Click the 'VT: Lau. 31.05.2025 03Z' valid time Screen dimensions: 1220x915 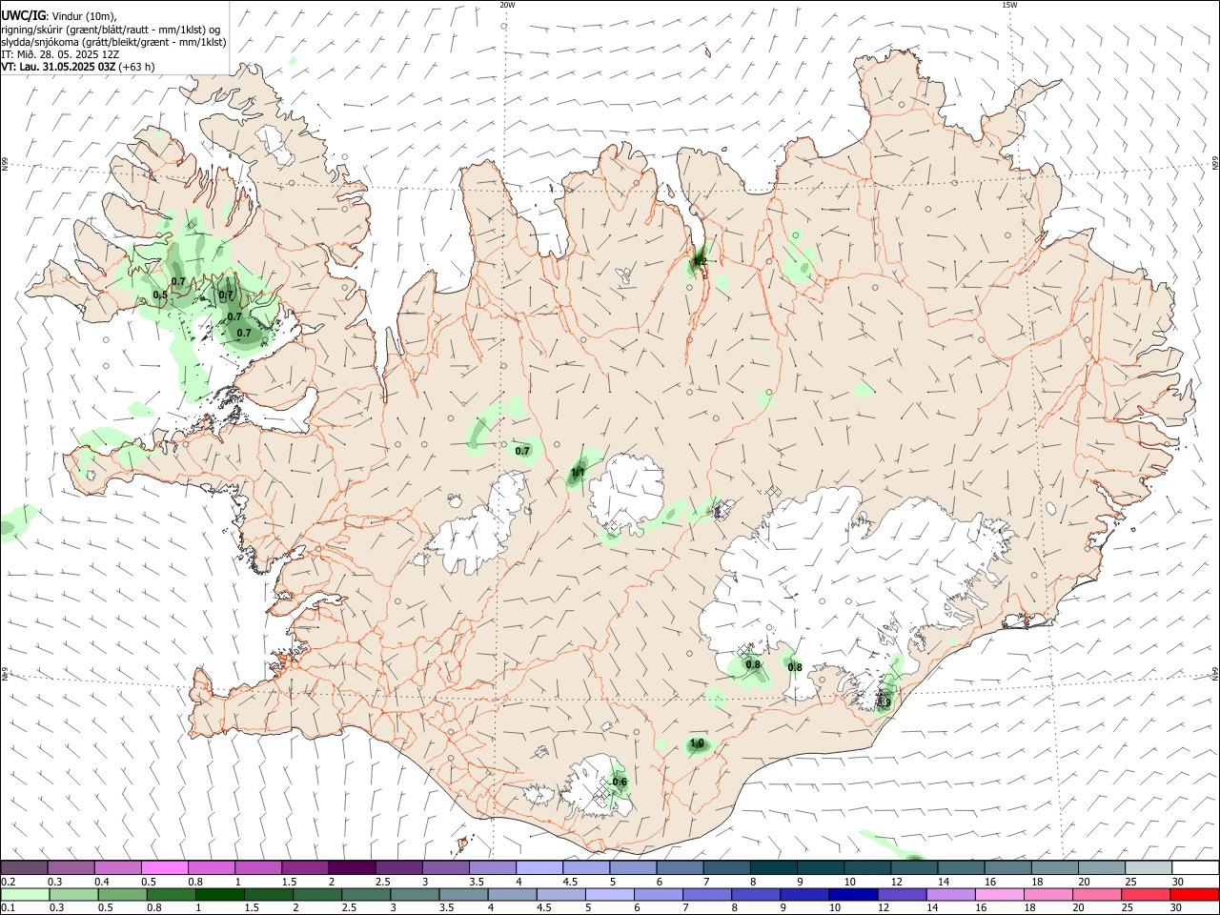click(58, 67)
